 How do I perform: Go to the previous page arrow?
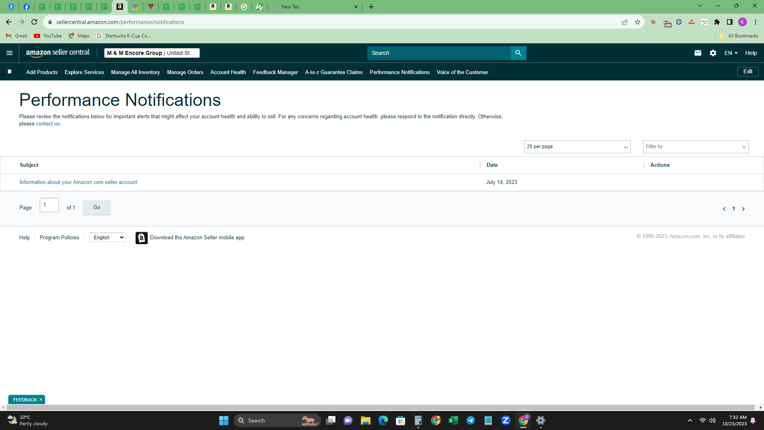point(724,209)
